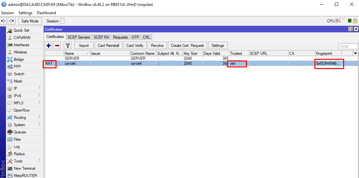Click the green CPU graph icon
The width and height of the screenshot is (359, 178).
tap(350, 21)
